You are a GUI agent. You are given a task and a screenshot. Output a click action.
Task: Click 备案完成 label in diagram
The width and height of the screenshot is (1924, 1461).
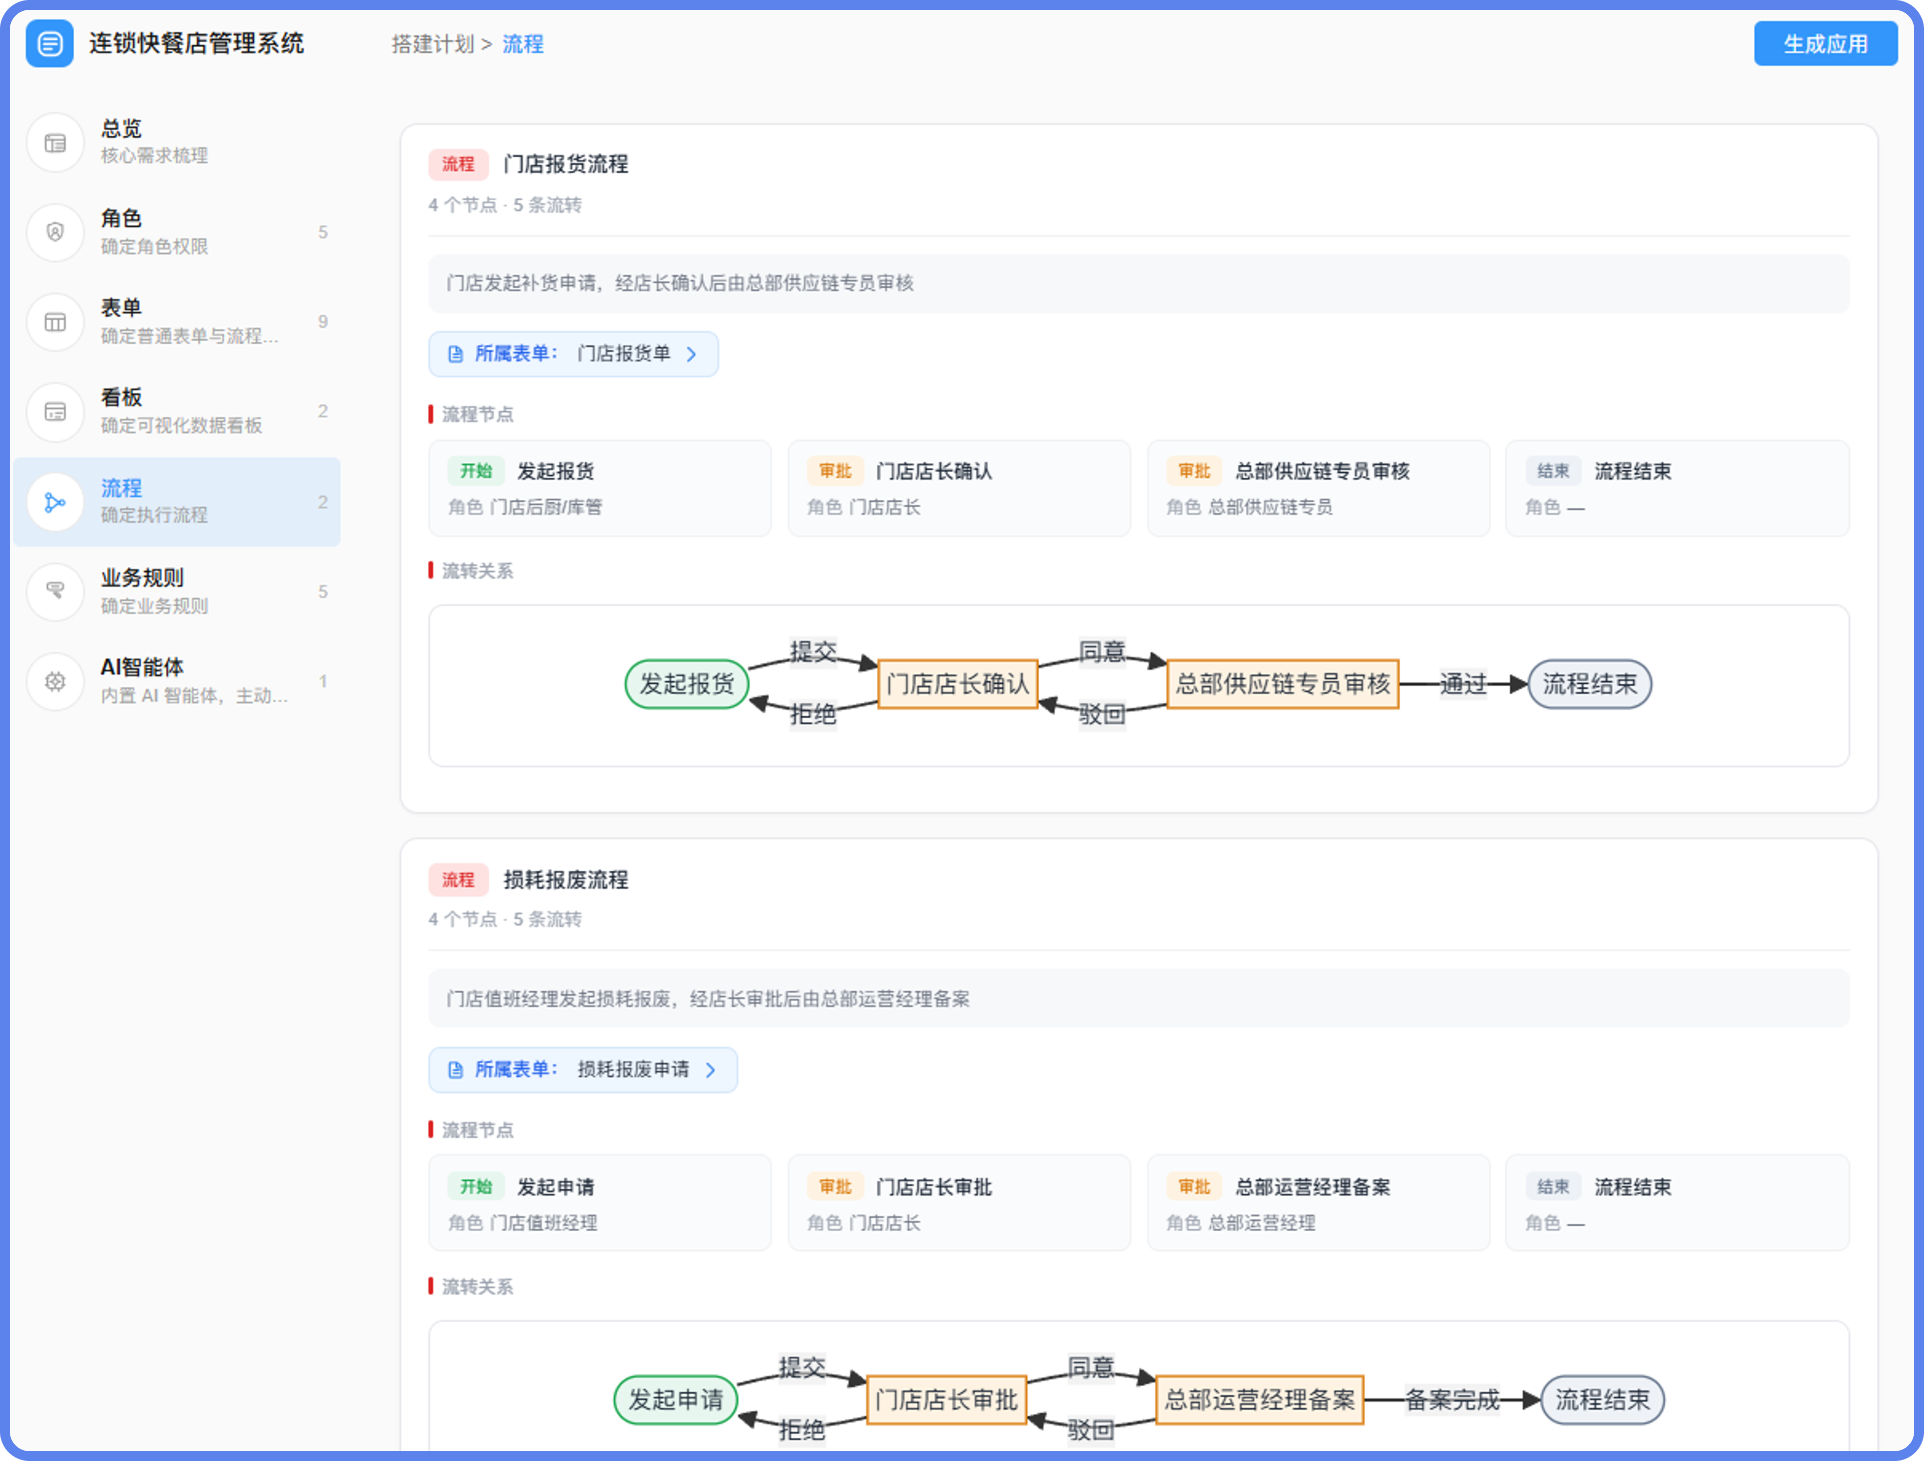click(x=1452, y=1399)
